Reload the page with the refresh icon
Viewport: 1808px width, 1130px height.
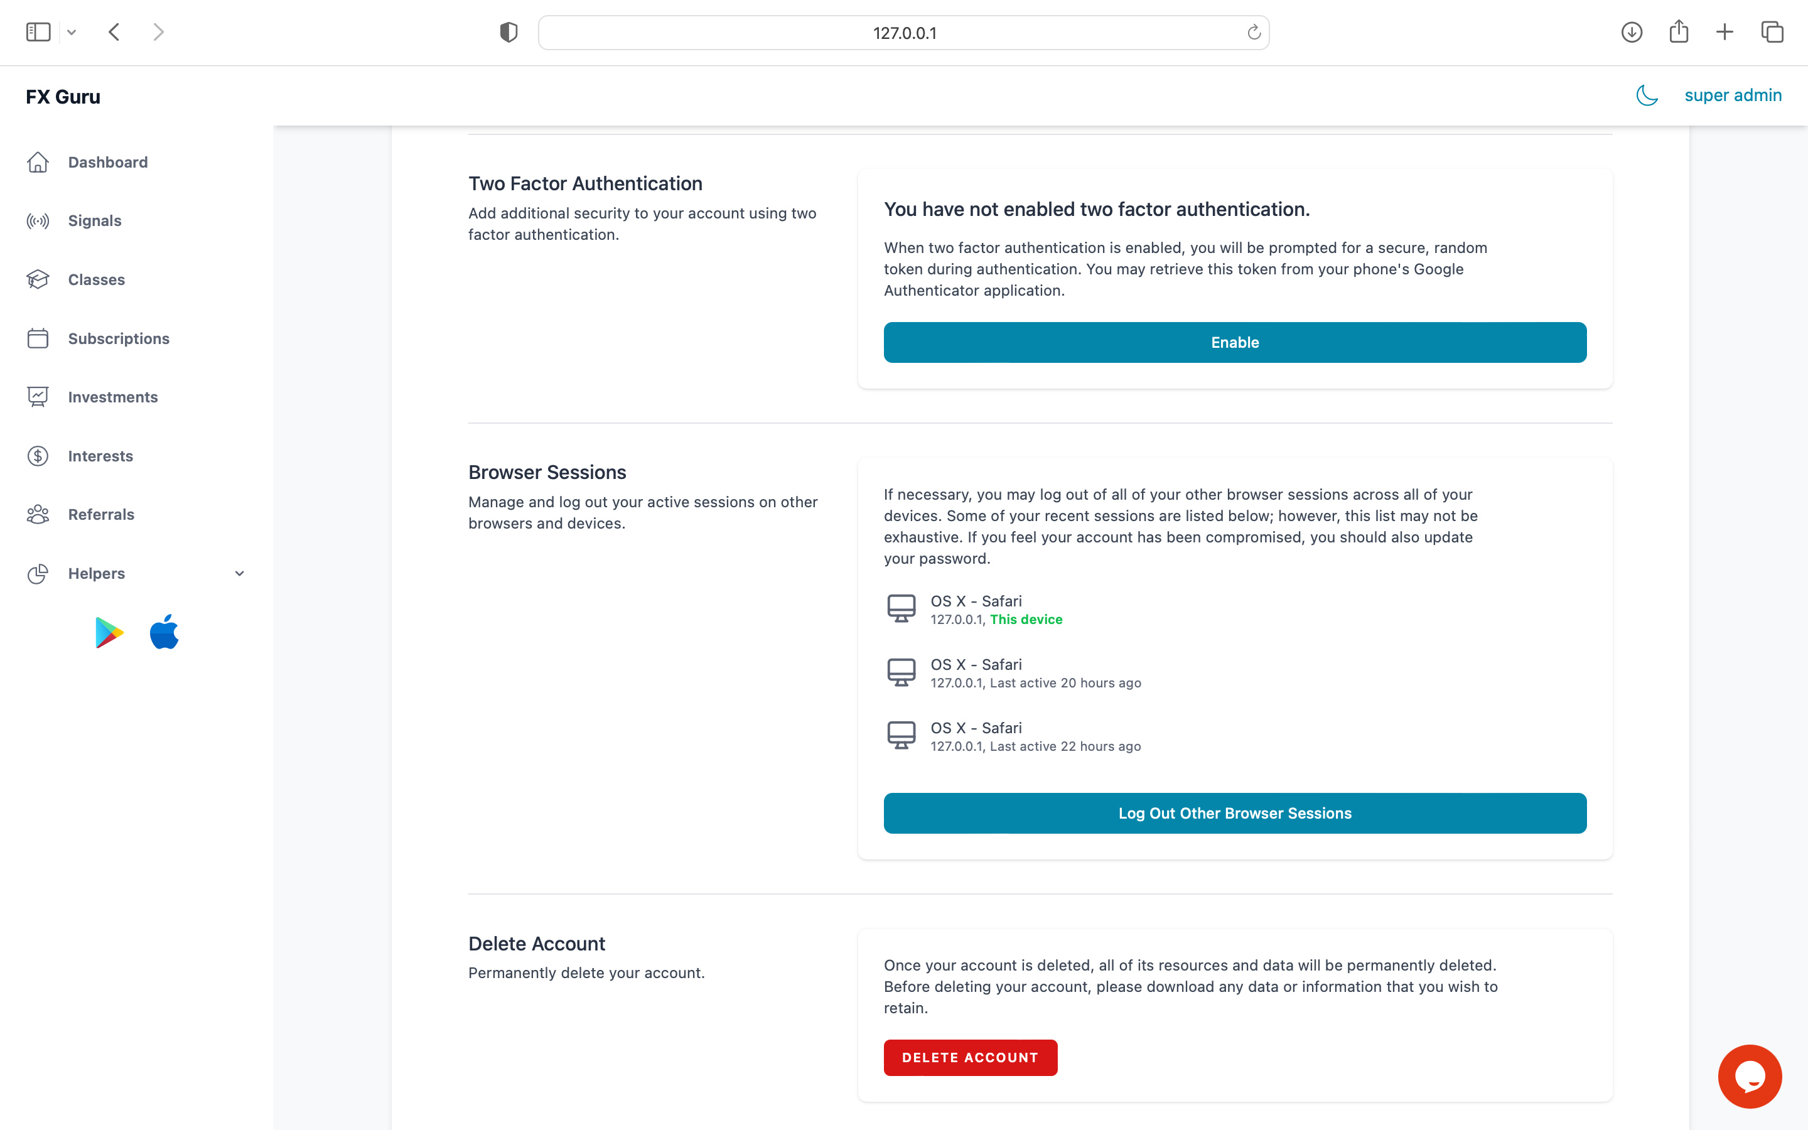click(x=1254, y=32)
